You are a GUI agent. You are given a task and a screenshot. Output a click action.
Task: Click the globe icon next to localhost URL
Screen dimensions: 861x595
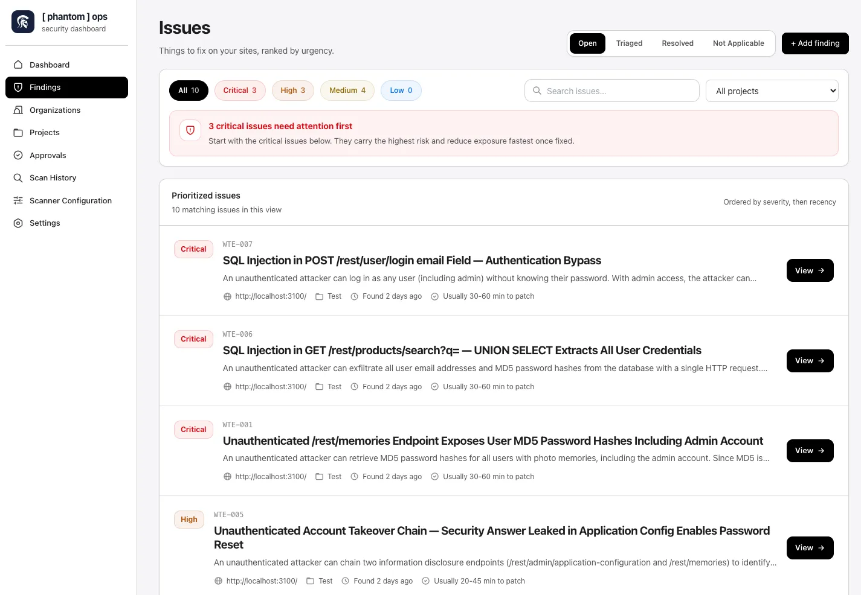227,296
